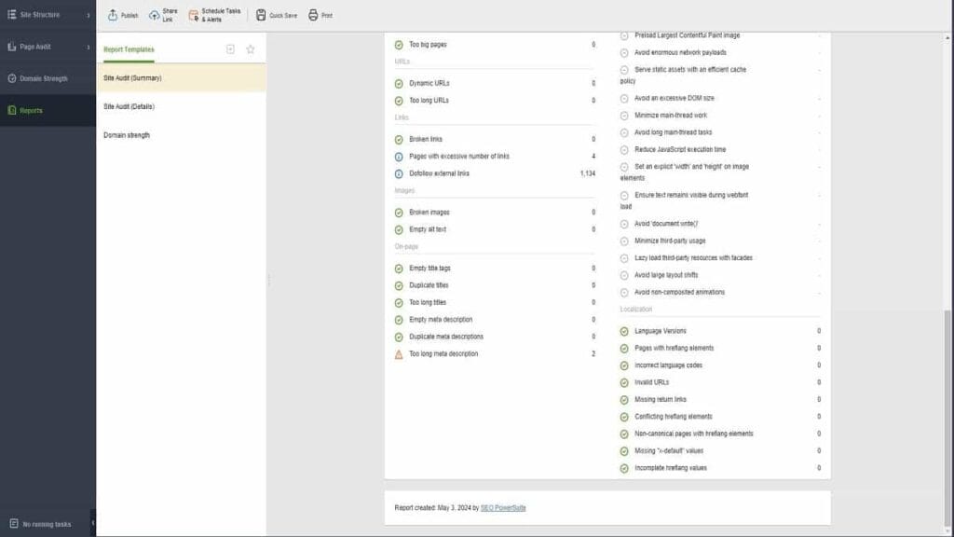Click the Publish upload icon

point(113,15)
